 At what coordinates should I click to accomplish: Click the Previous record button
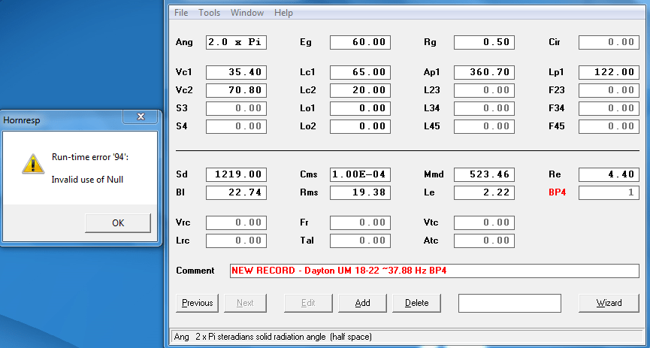(198, 303)
